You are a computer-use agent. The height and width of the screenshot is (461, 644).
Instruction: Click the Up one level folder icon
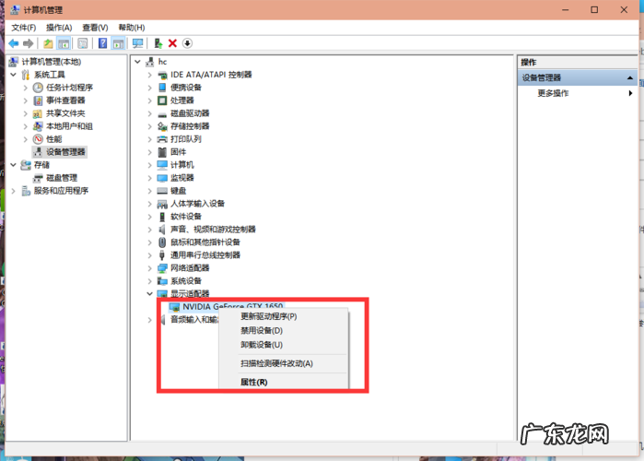(48, 43)
